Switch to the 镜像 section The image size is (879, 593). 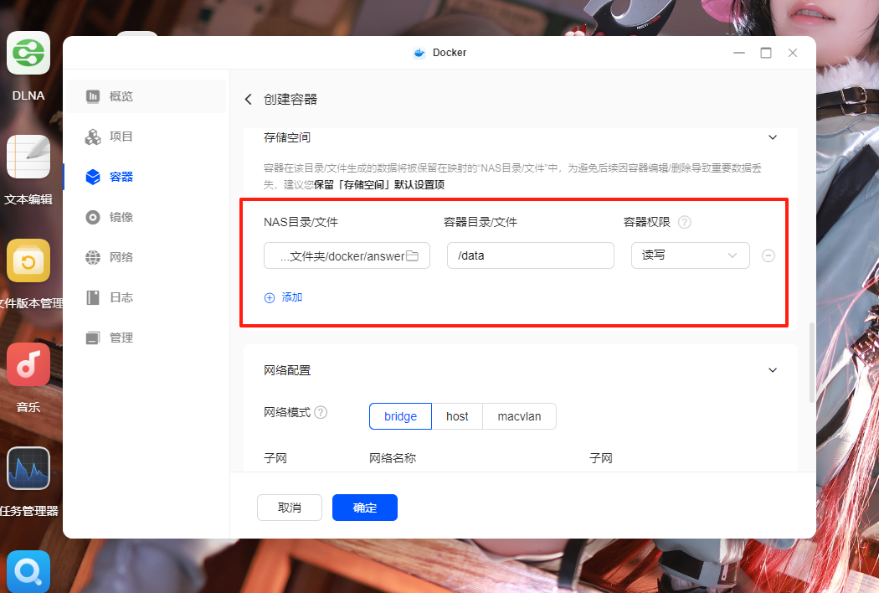click(x=146, y=217)
